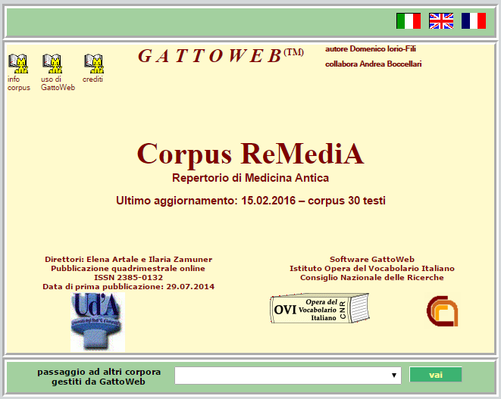Viewport: 501px width, 399px height.
Task: Switch language to French flag
Action: click(x=474, y=21)
